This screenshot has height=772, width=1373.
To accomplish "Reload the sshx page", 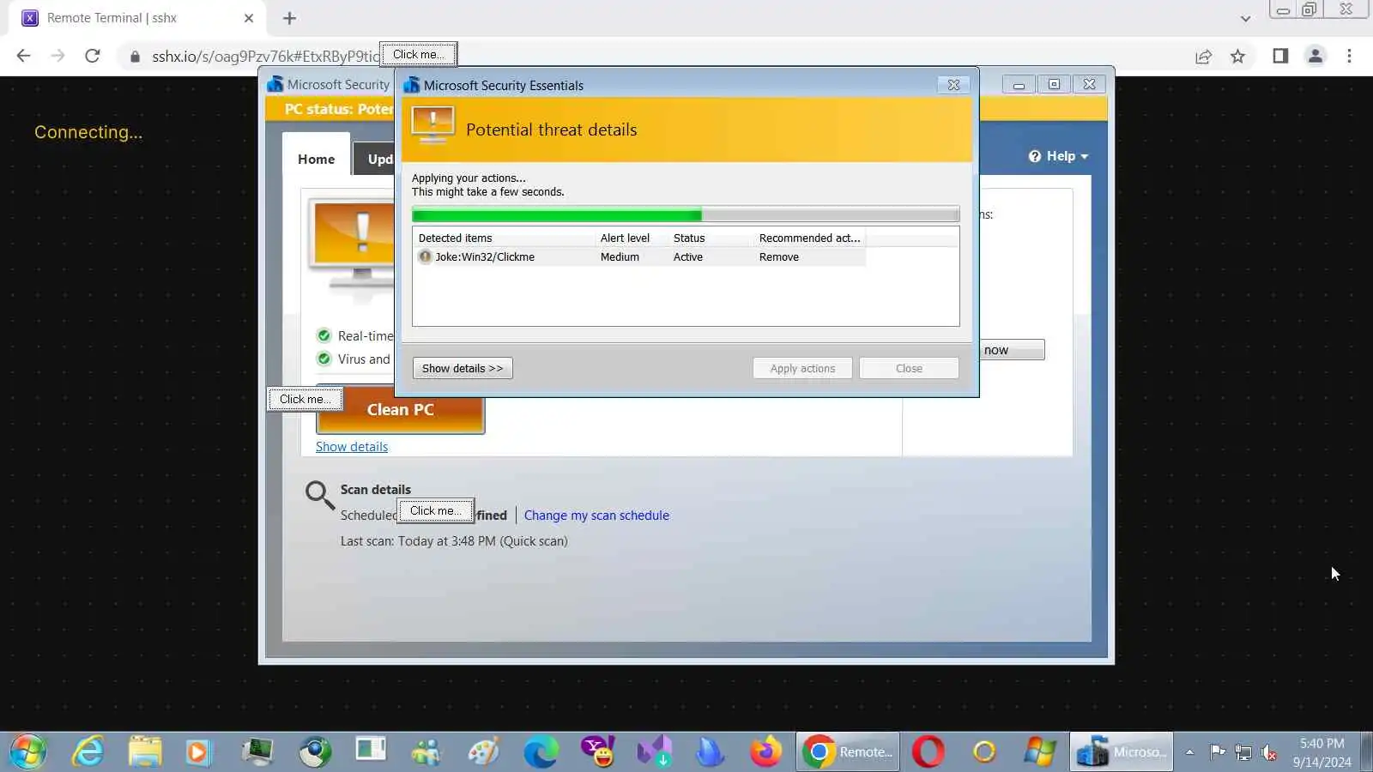I will 93,56.
